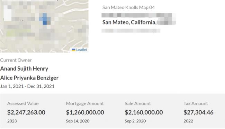Click the Current Owner label
225x129 pixels.
click(16, 60)
